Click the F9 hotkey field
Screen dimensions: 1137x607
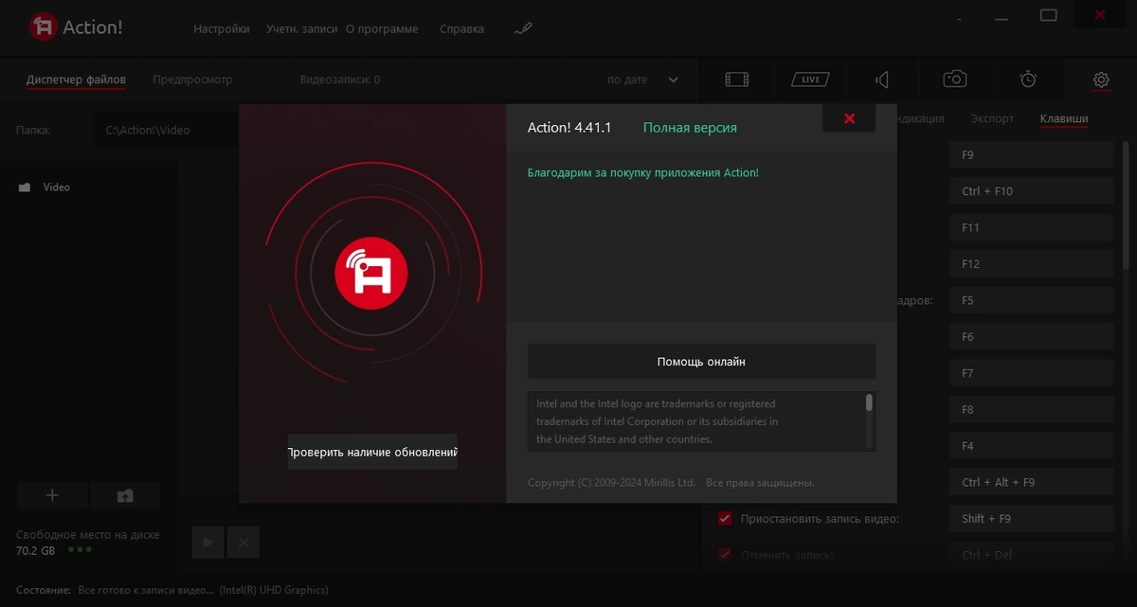(x=1032, y=154)
